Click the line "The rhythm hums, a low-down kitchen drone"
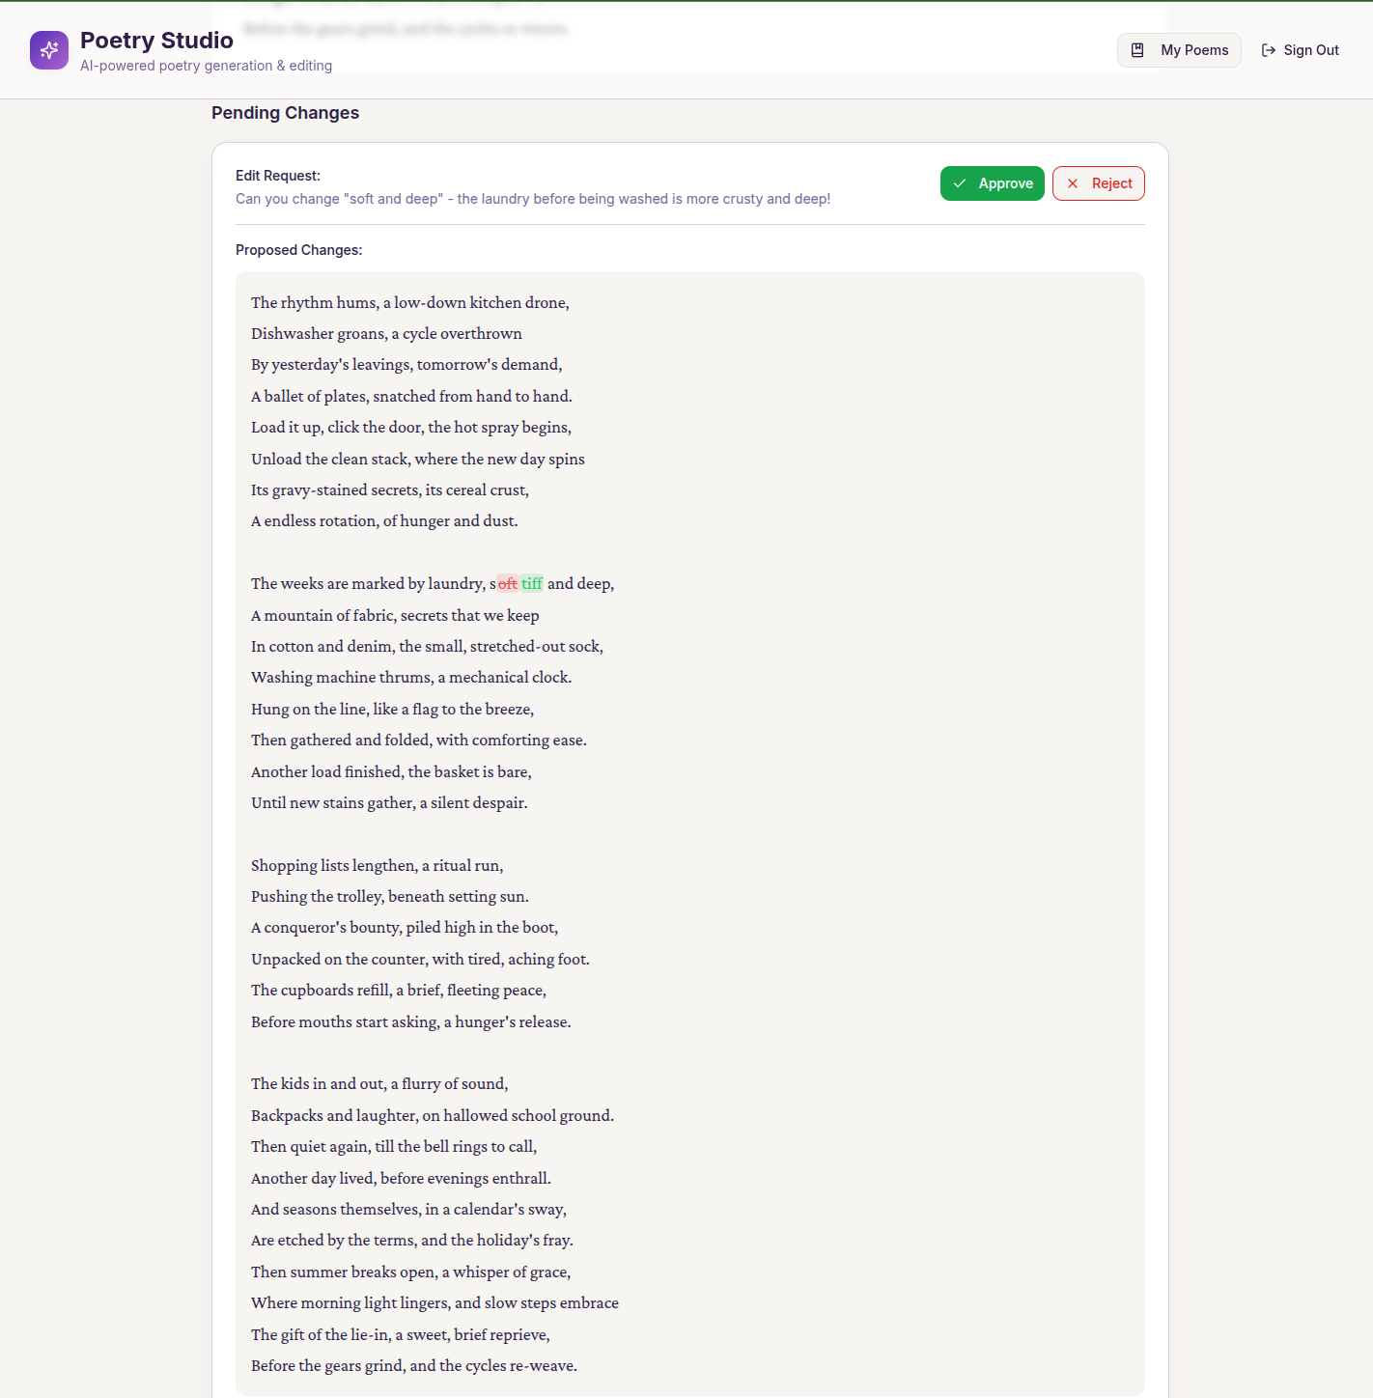This screenshot has width=1373, height=1398. click(409, 303)
